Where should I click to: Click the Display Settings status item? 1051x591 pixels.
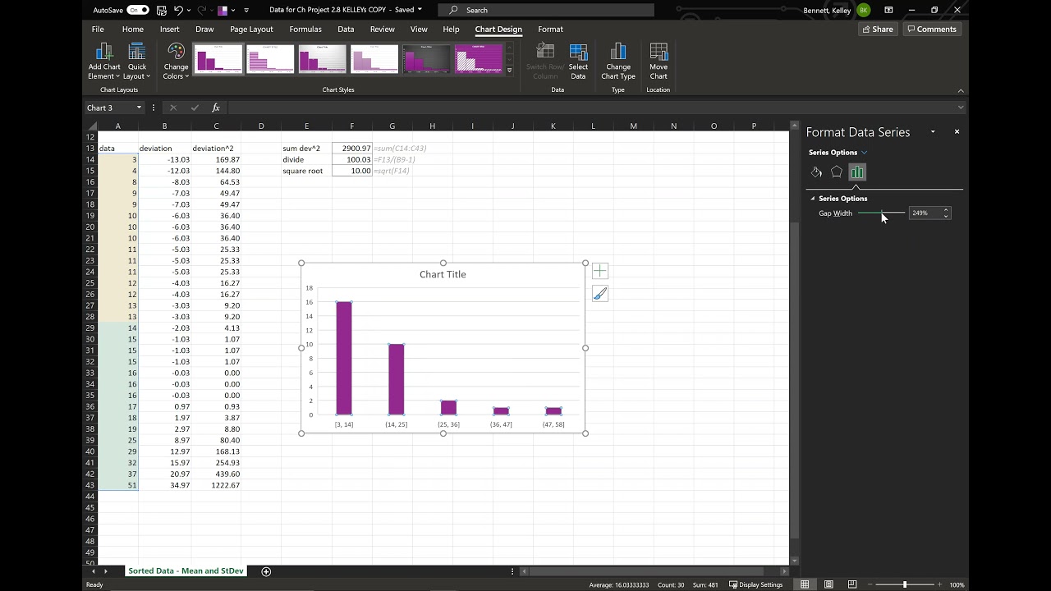(x=755, y=584)
